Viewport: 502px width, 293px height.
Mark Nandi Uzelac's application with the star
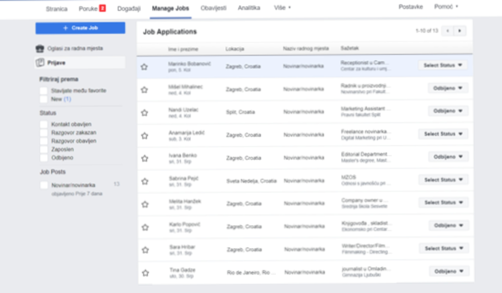144,113
